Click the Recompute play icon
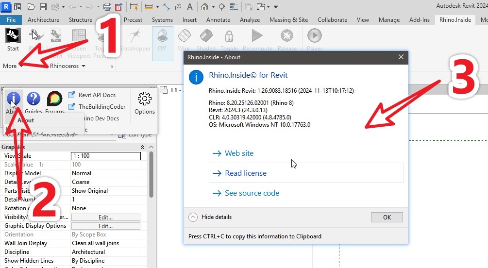 (x=257, y=36)
